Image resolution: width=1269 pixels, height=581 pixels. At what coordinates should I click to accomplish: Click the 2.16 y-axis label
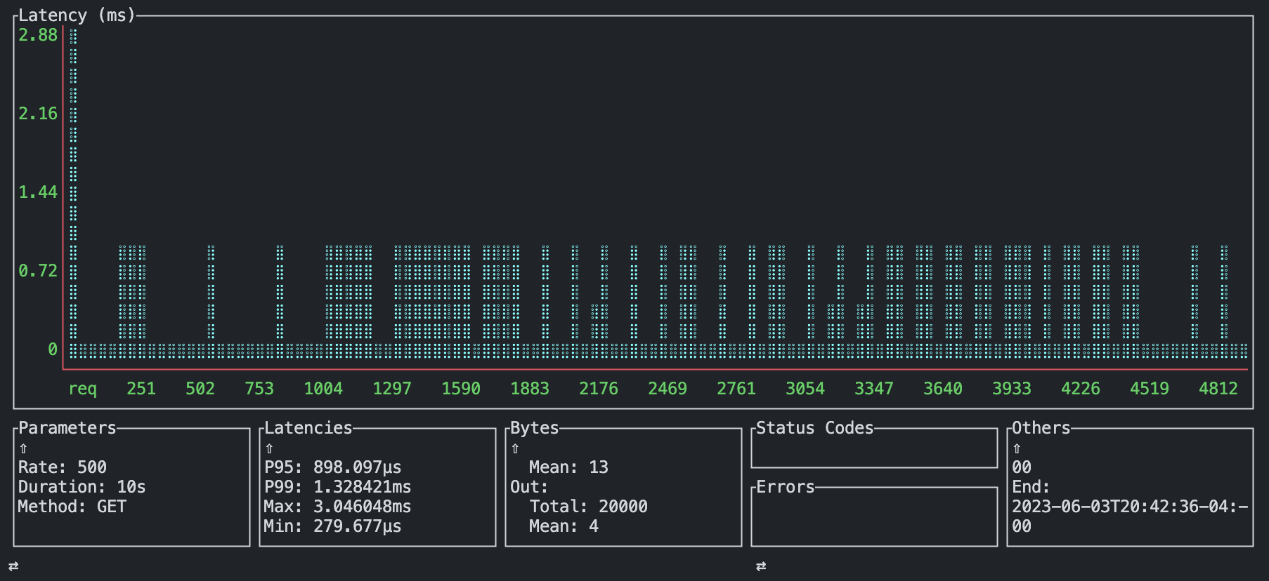[38, 114]
